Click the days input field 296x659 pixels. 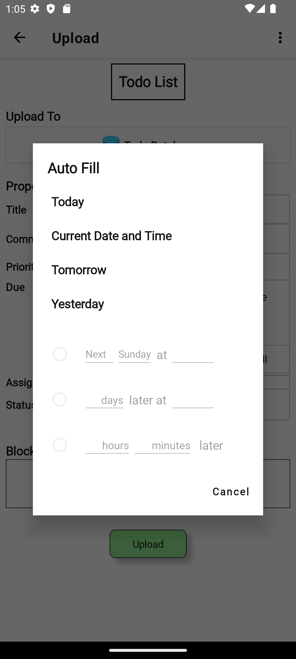tap(104, 400)
